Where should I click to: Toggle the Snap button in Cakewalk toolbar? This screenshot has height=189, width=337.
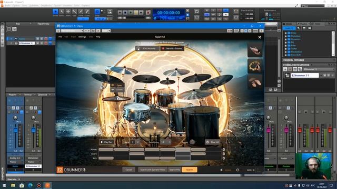pos(97,12)
